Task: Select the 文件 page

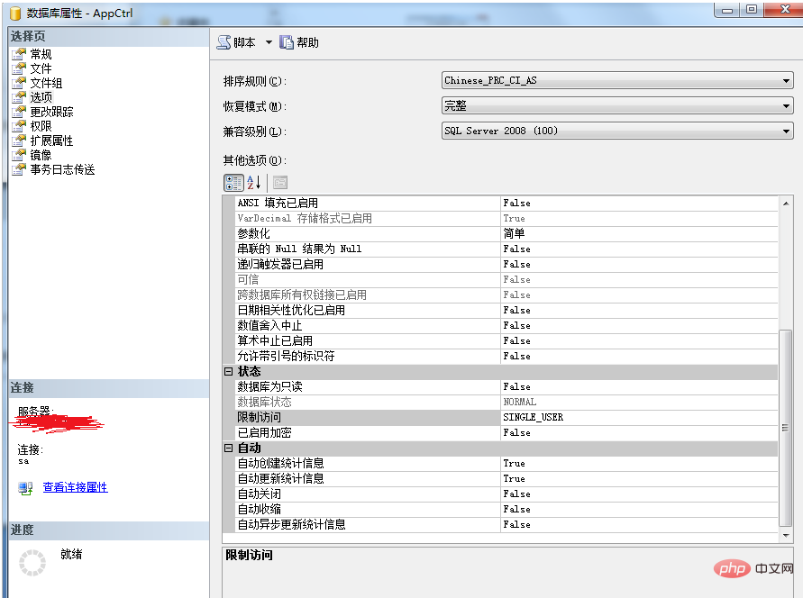Action: point(41,68)
